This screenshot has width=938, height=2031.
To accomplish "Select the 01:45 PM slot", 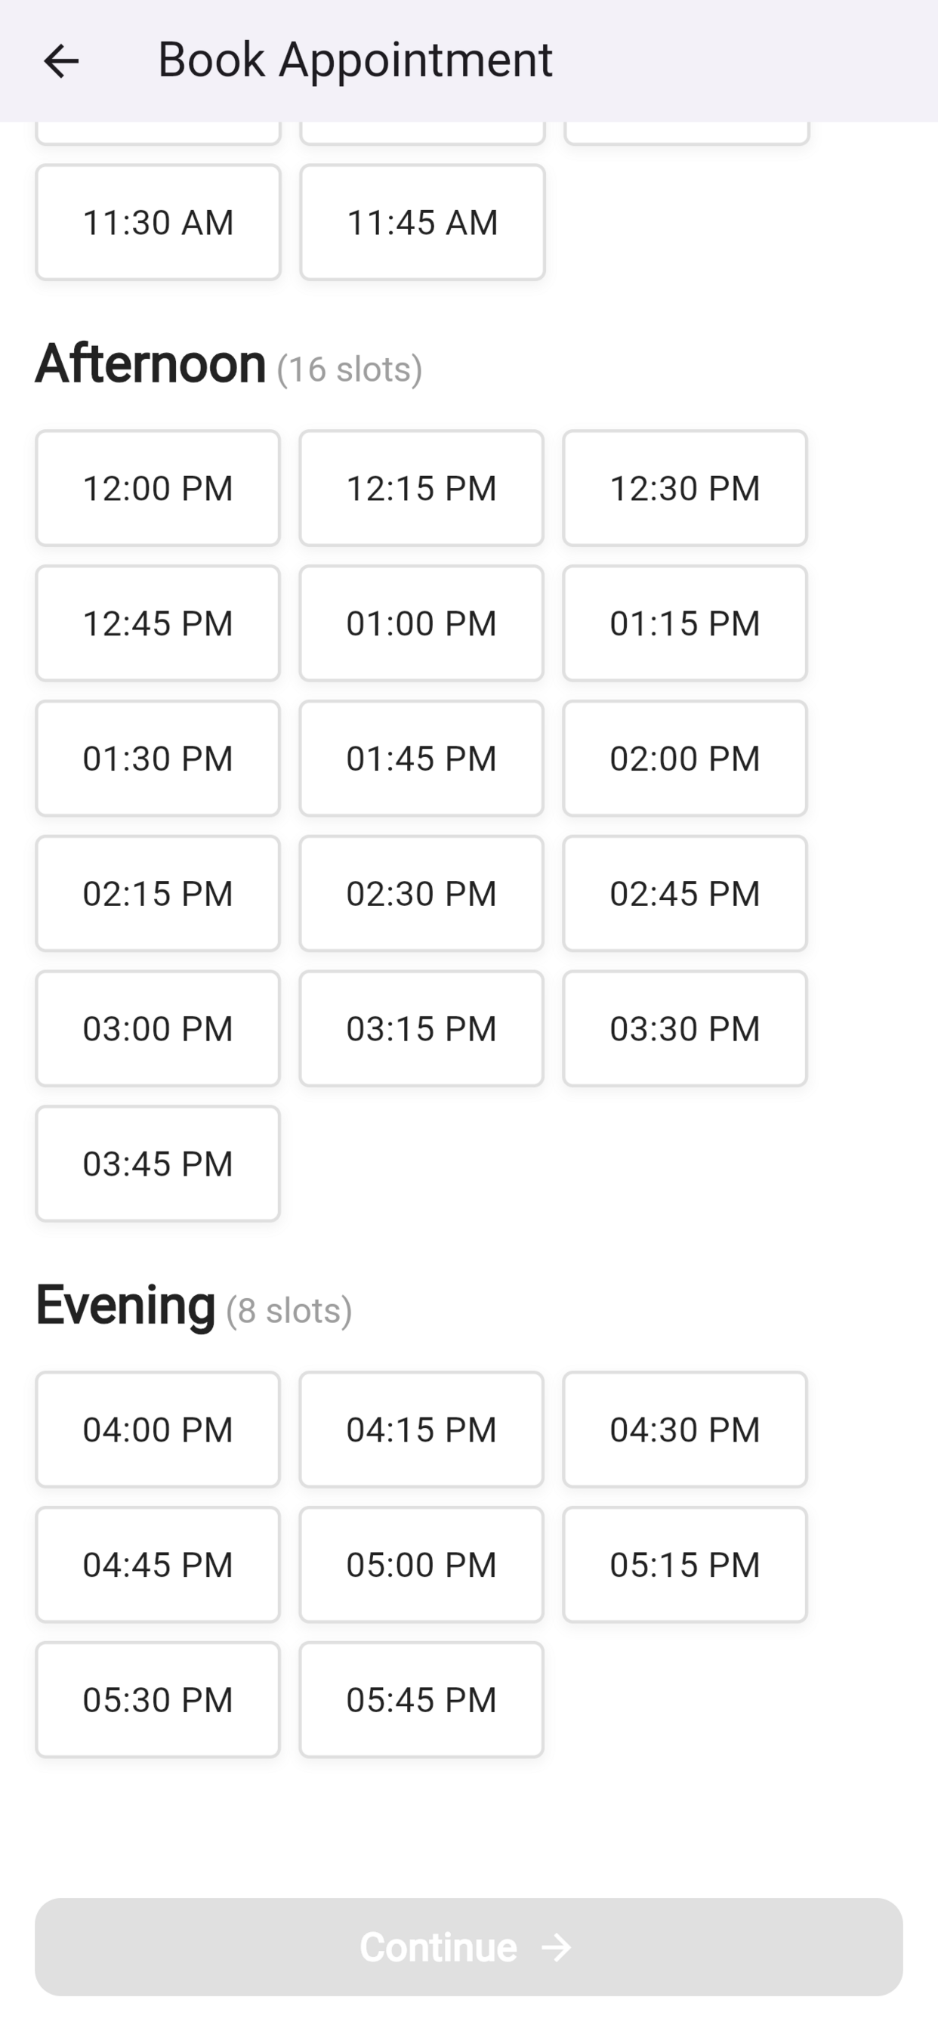I will (421, 759).
